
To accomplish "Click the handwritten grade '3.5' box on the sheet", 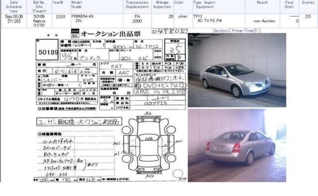I will click(175, 49).
